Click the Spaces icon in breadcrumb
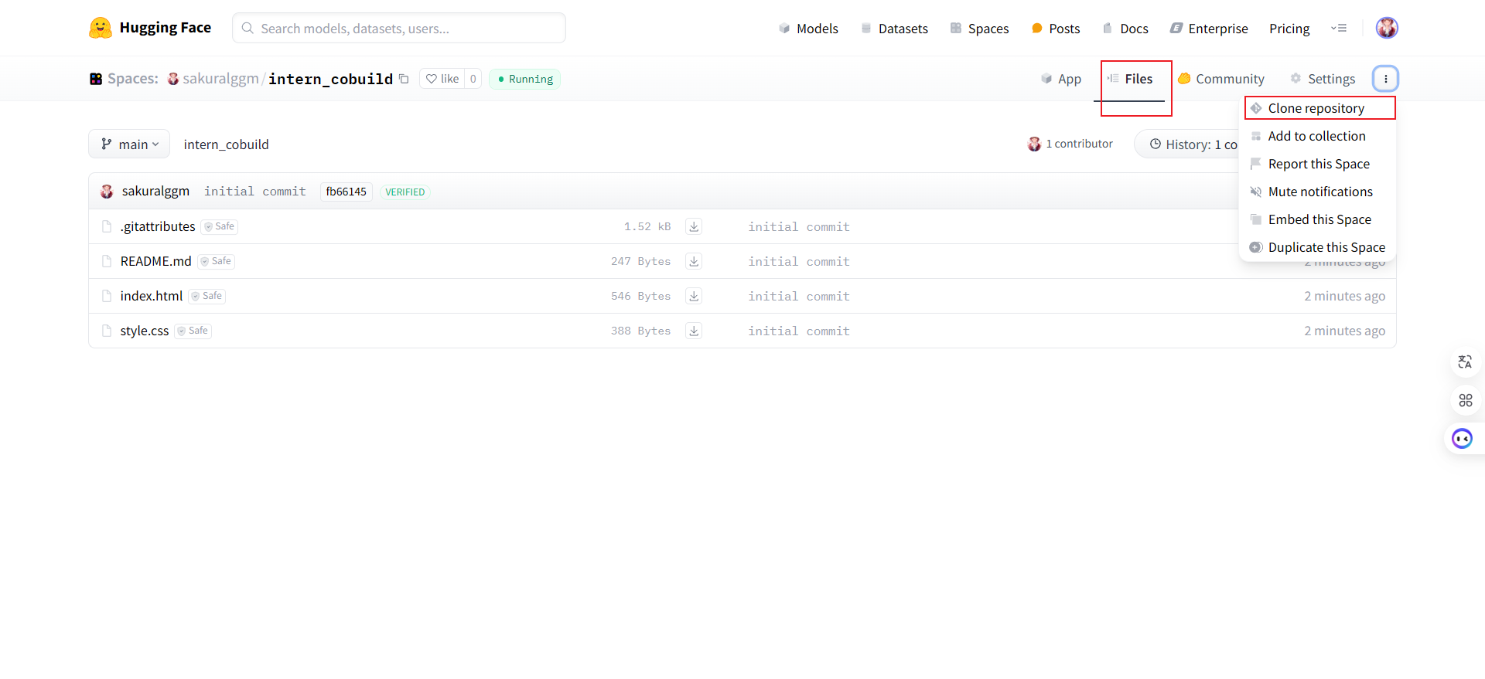 96,79
